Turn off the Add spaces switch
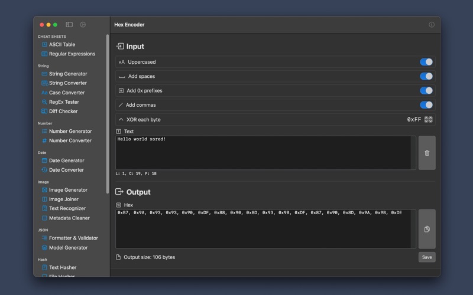Screen dimensions: 473x295 pos(426,77)
